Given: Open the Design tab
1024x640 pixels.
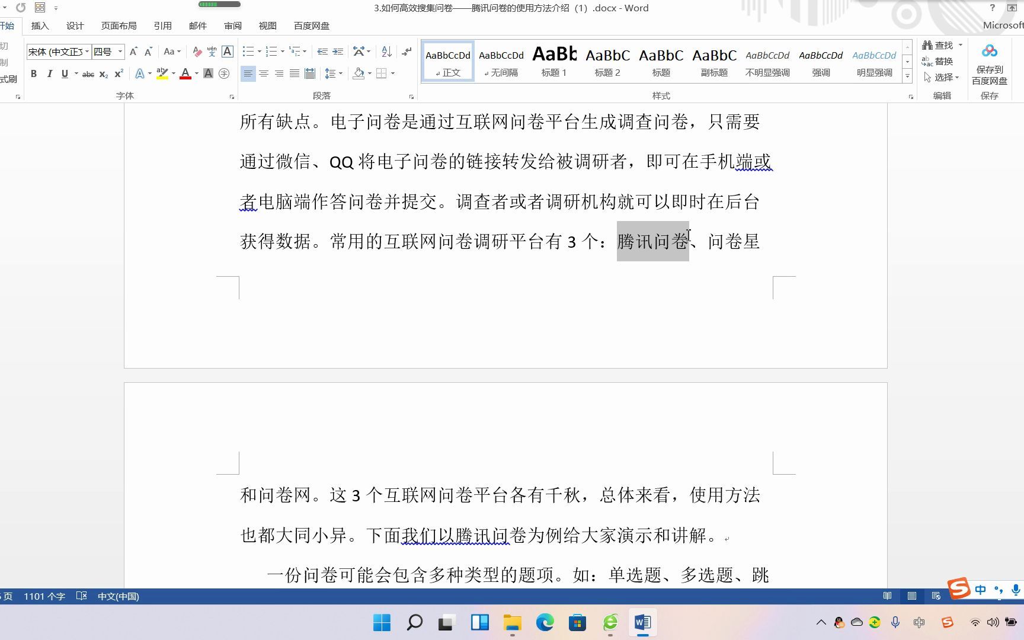Looking at the screenshot, I should point(75,25).
